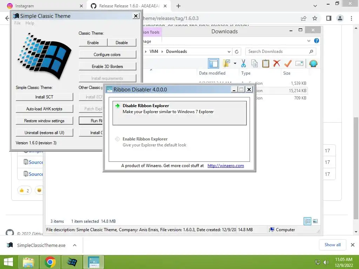The height and width of the screenshot is (269, 359).
Task: Click Enable classic theme button
Action: (93, 43)
